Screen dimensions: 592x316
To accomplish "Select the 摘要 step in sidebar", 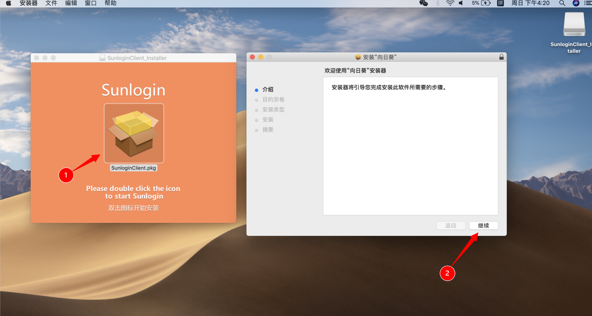I will pos(268,130).
